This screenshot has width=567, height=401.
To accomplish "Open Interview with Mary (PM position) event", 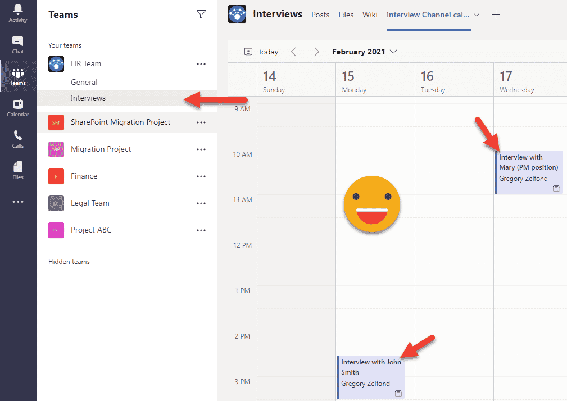I will [x=528, y=172].
